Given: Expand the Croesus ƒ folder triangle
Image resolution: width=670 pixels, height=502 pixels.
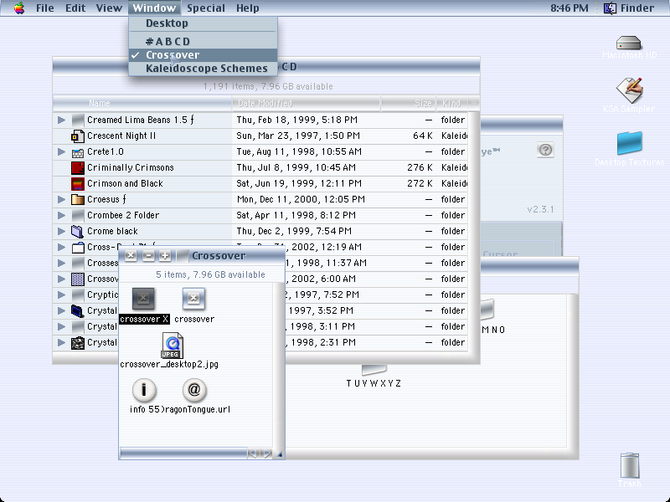Looking at the screenshot, I should pos(61,199).
